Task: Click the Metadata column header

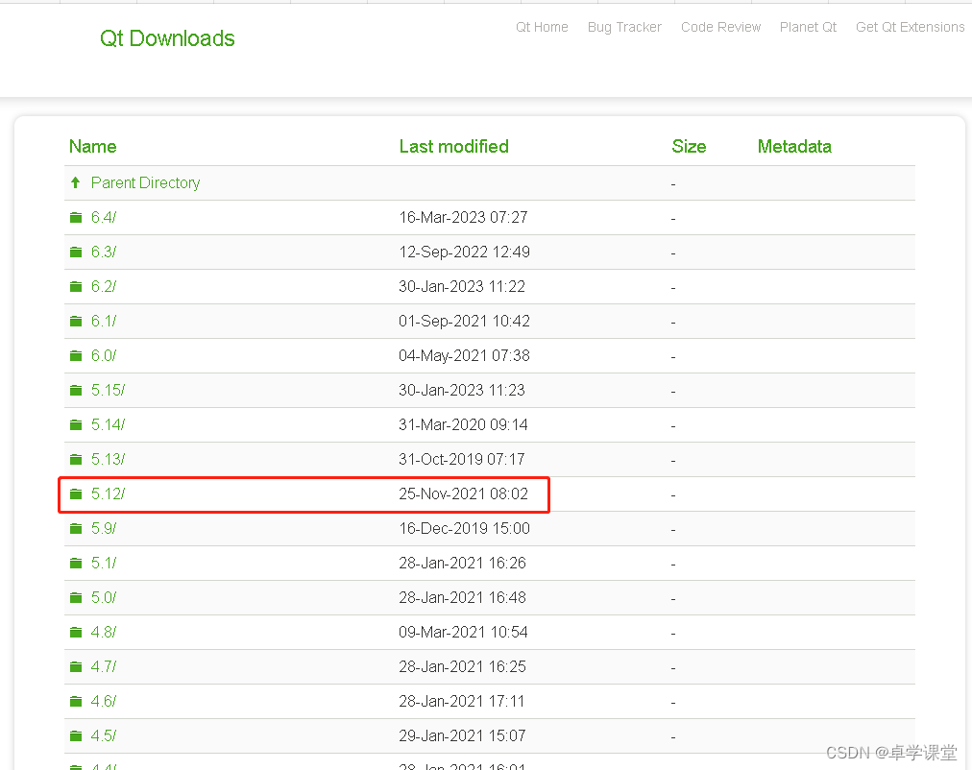Action: pyautogui.click(x=794, y=147)
